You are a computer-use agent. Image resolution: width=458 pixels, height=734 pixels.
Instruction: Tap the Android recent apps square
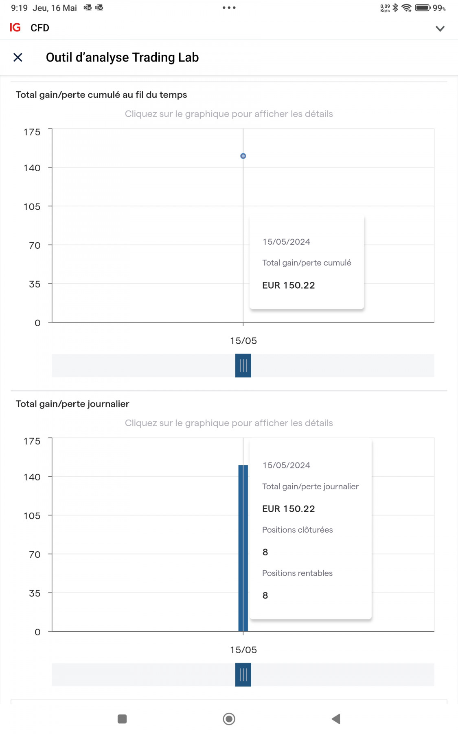pyautogui.click(x=122, y=719)
